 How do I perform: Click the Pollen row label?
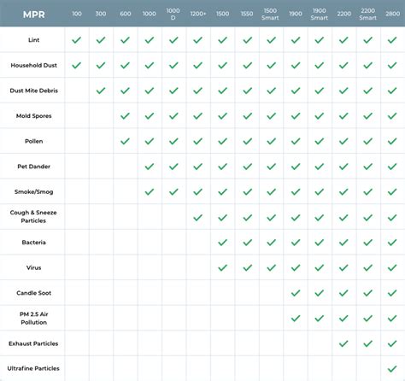click(x=33, y=141)
